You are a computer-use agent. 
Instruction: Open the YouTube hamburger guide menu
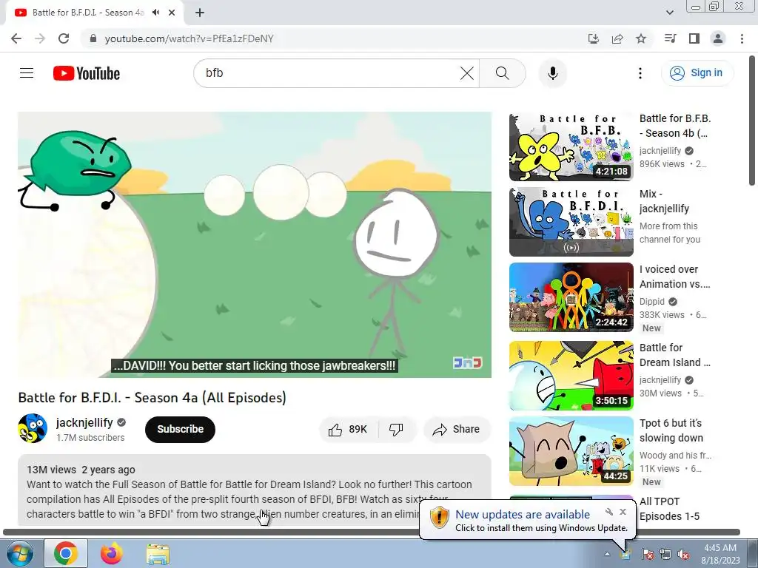pyautogui.click(x=27, y=73)
